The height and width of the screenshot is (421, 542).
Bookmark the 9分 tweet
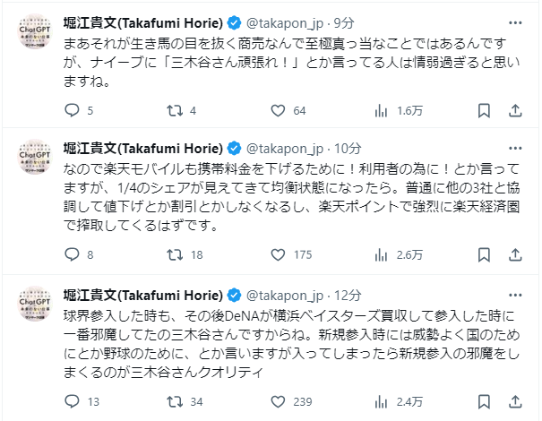click(x=484, y=111)
